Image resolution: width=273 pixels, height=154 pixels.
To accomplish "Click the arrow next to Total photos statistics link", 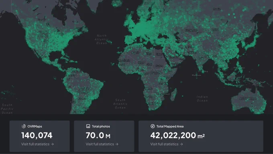I will [117, 144].
